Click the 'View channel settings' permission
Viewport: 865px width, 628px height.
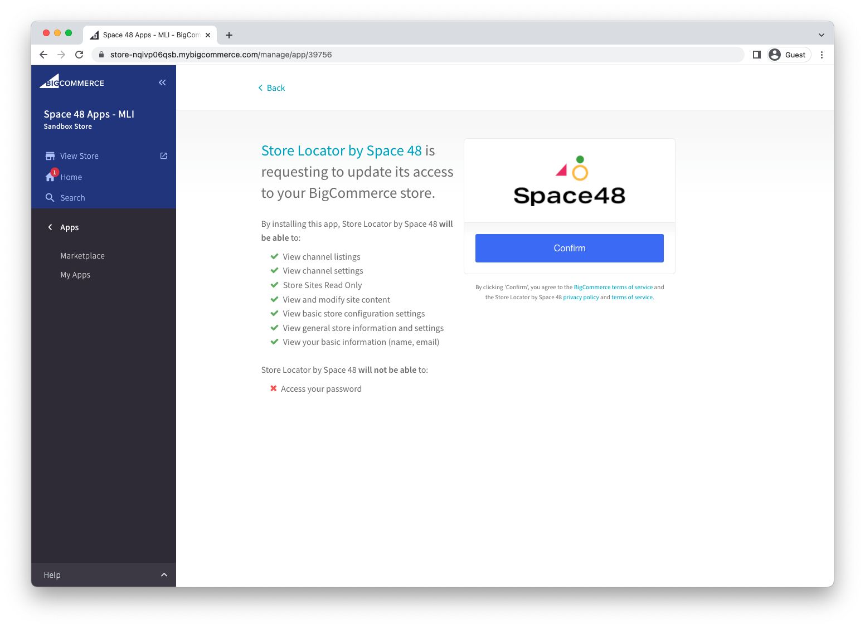pos(323,271)
